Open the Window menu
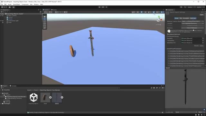The width and height of the screenshot is (206, 116). pos(36,4)
